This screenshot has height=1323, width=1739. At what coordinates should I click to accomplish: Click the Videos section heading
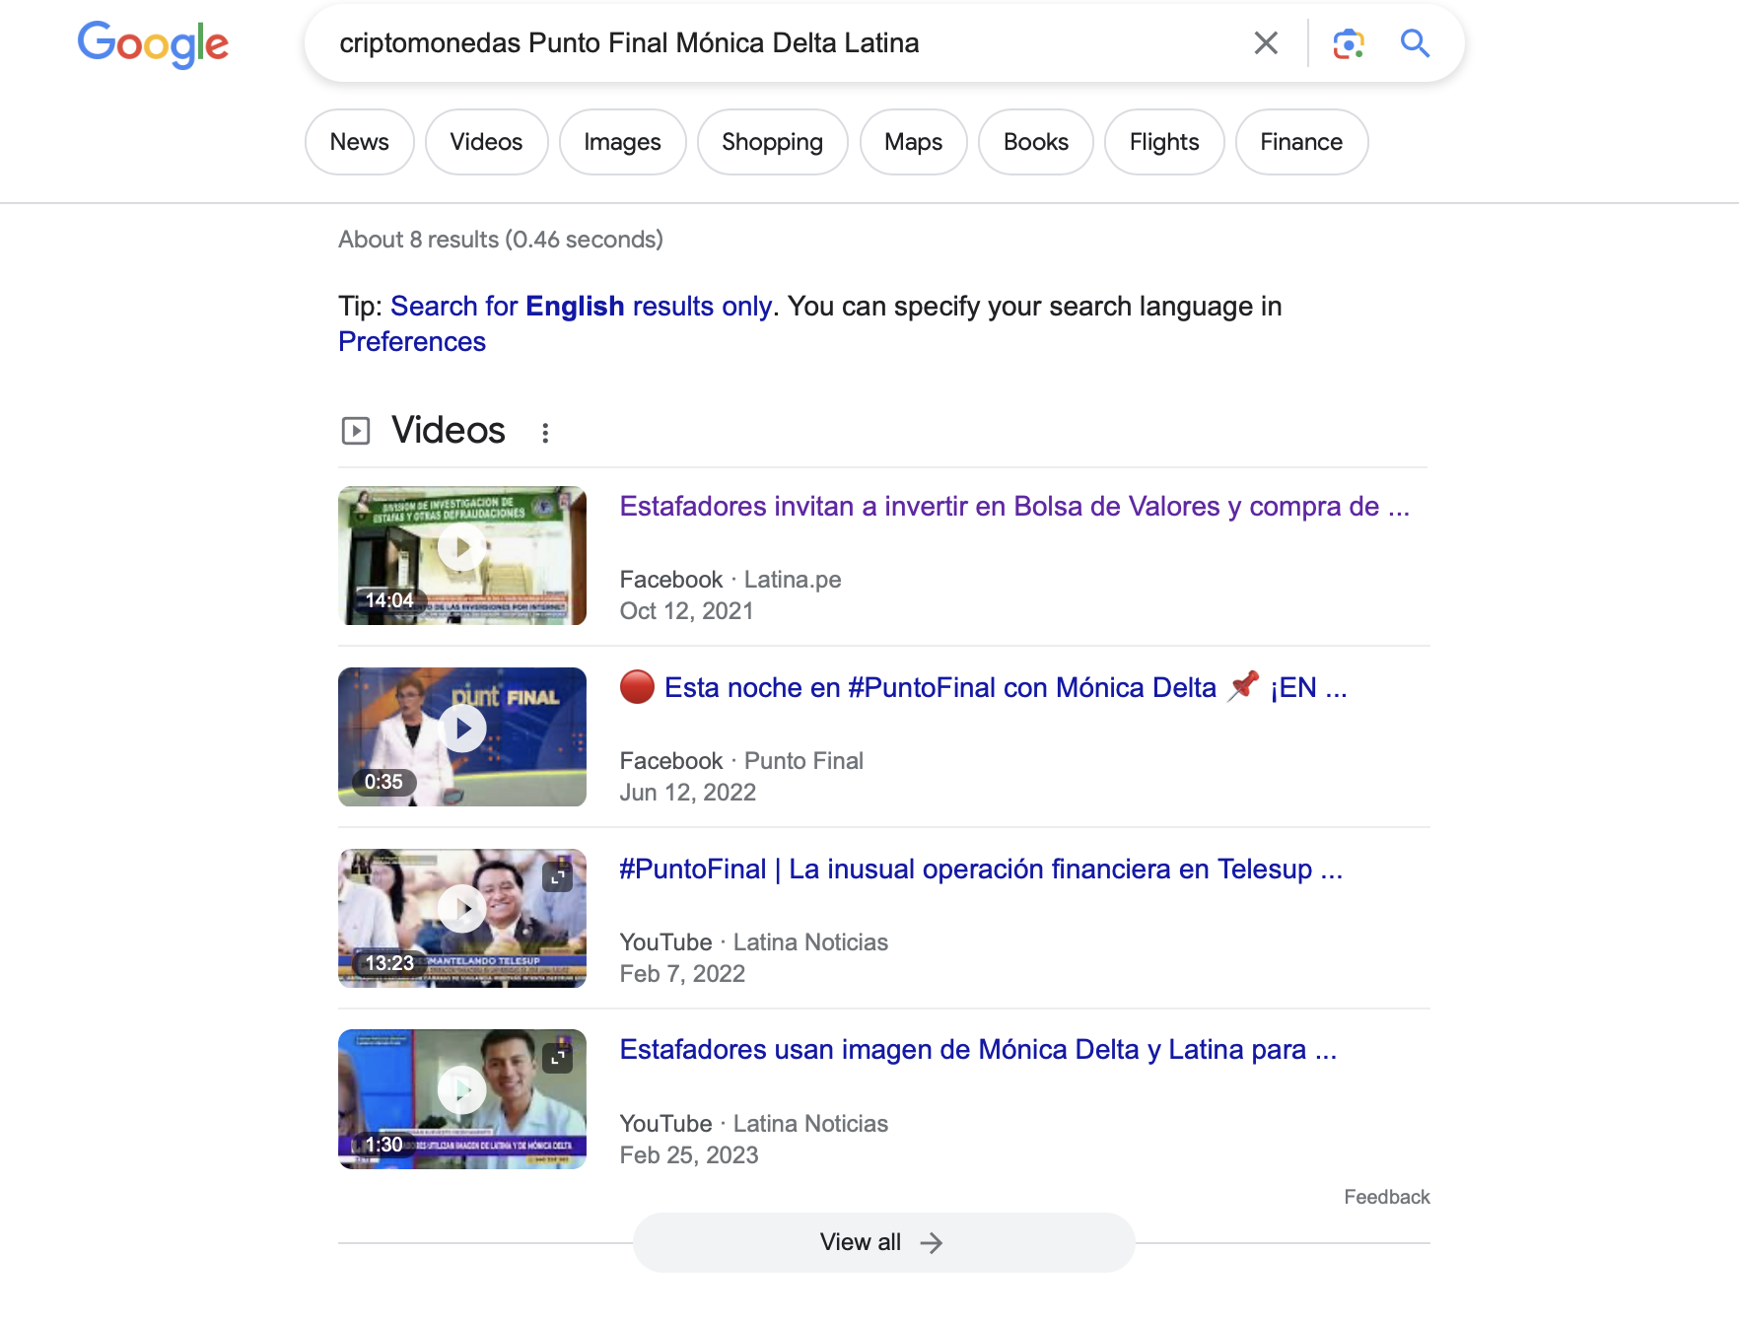coord(449,431)
